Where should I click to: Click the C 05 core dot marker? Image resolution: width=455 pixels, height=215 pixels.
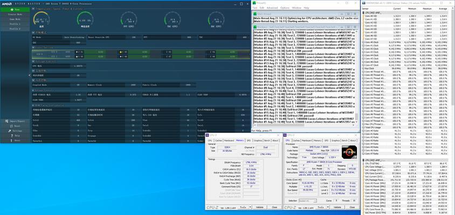click(x=77, y=57)
